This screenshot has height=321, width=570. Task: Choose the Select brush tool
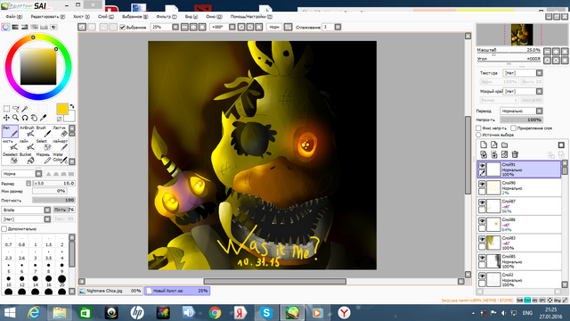[x=44, y=144]
